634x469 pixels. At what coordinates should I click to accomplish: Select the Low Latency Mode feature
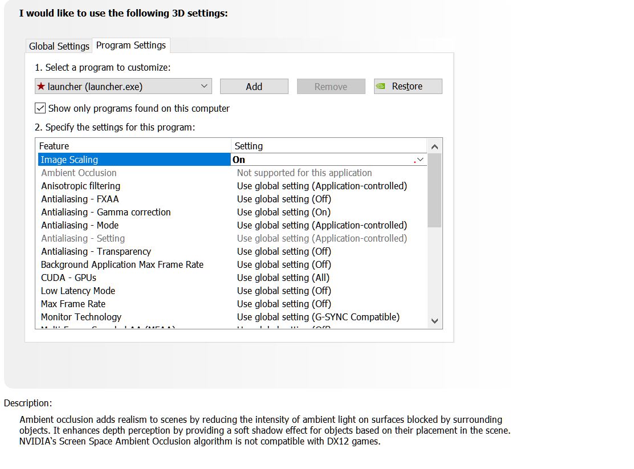78,291
